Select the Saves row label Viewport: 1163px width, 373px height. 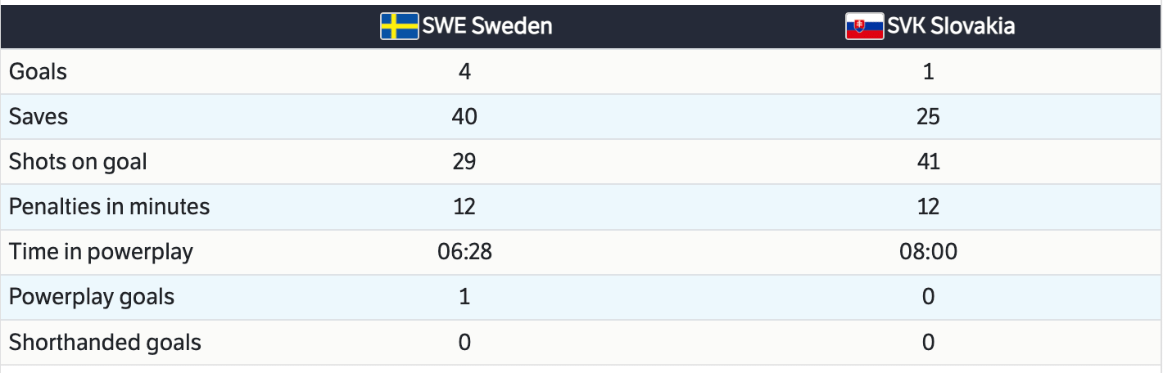click(38, 116)
